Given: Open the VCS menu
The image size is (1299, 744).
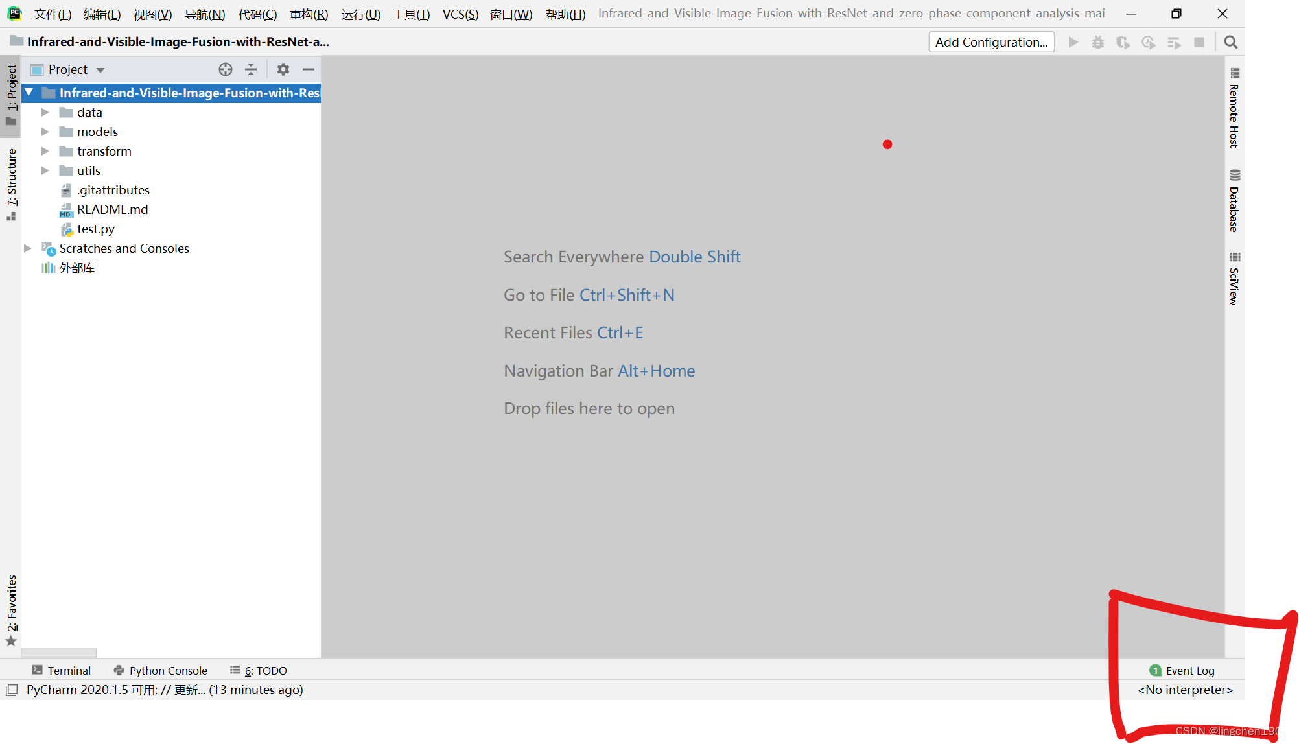Looking at the screenshot, I should tap(460, 14).
